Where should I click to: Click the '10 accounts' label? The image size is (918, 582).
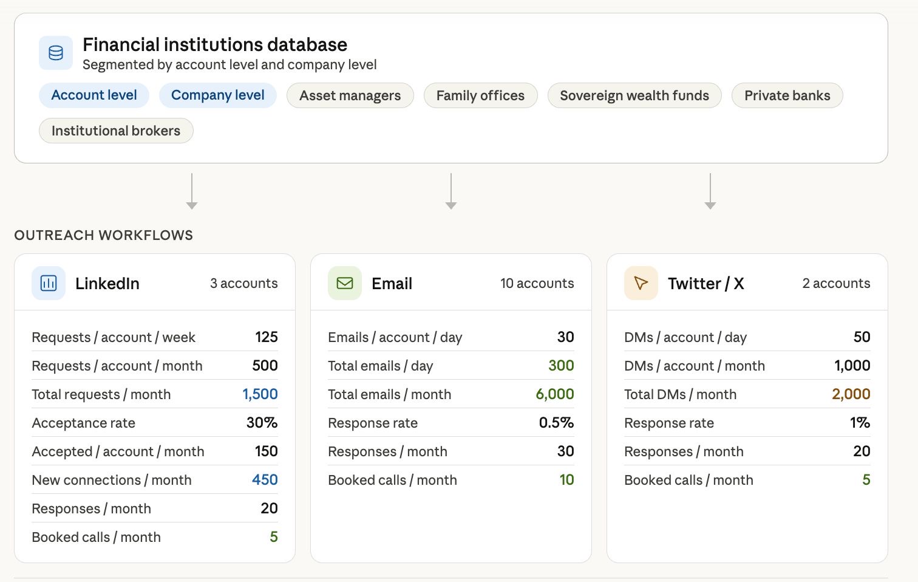point(537,283)
